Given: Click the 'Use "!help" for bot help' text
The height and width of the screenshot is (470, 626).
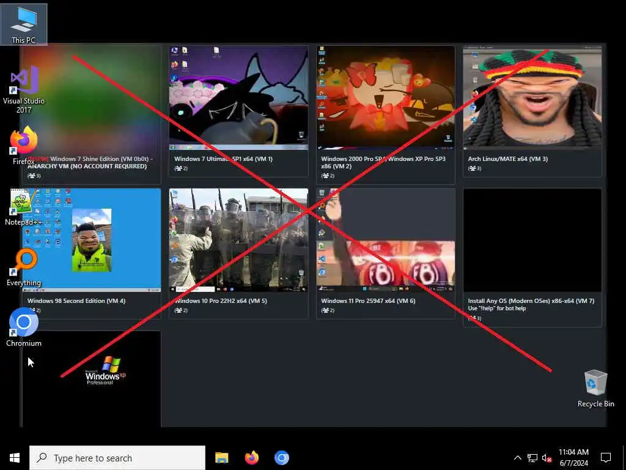Looking at the screenshot, I should (x=496, y=308).
